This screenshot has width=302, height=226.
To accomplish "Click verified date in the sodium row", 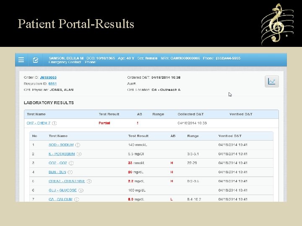I will coord(233,145).
